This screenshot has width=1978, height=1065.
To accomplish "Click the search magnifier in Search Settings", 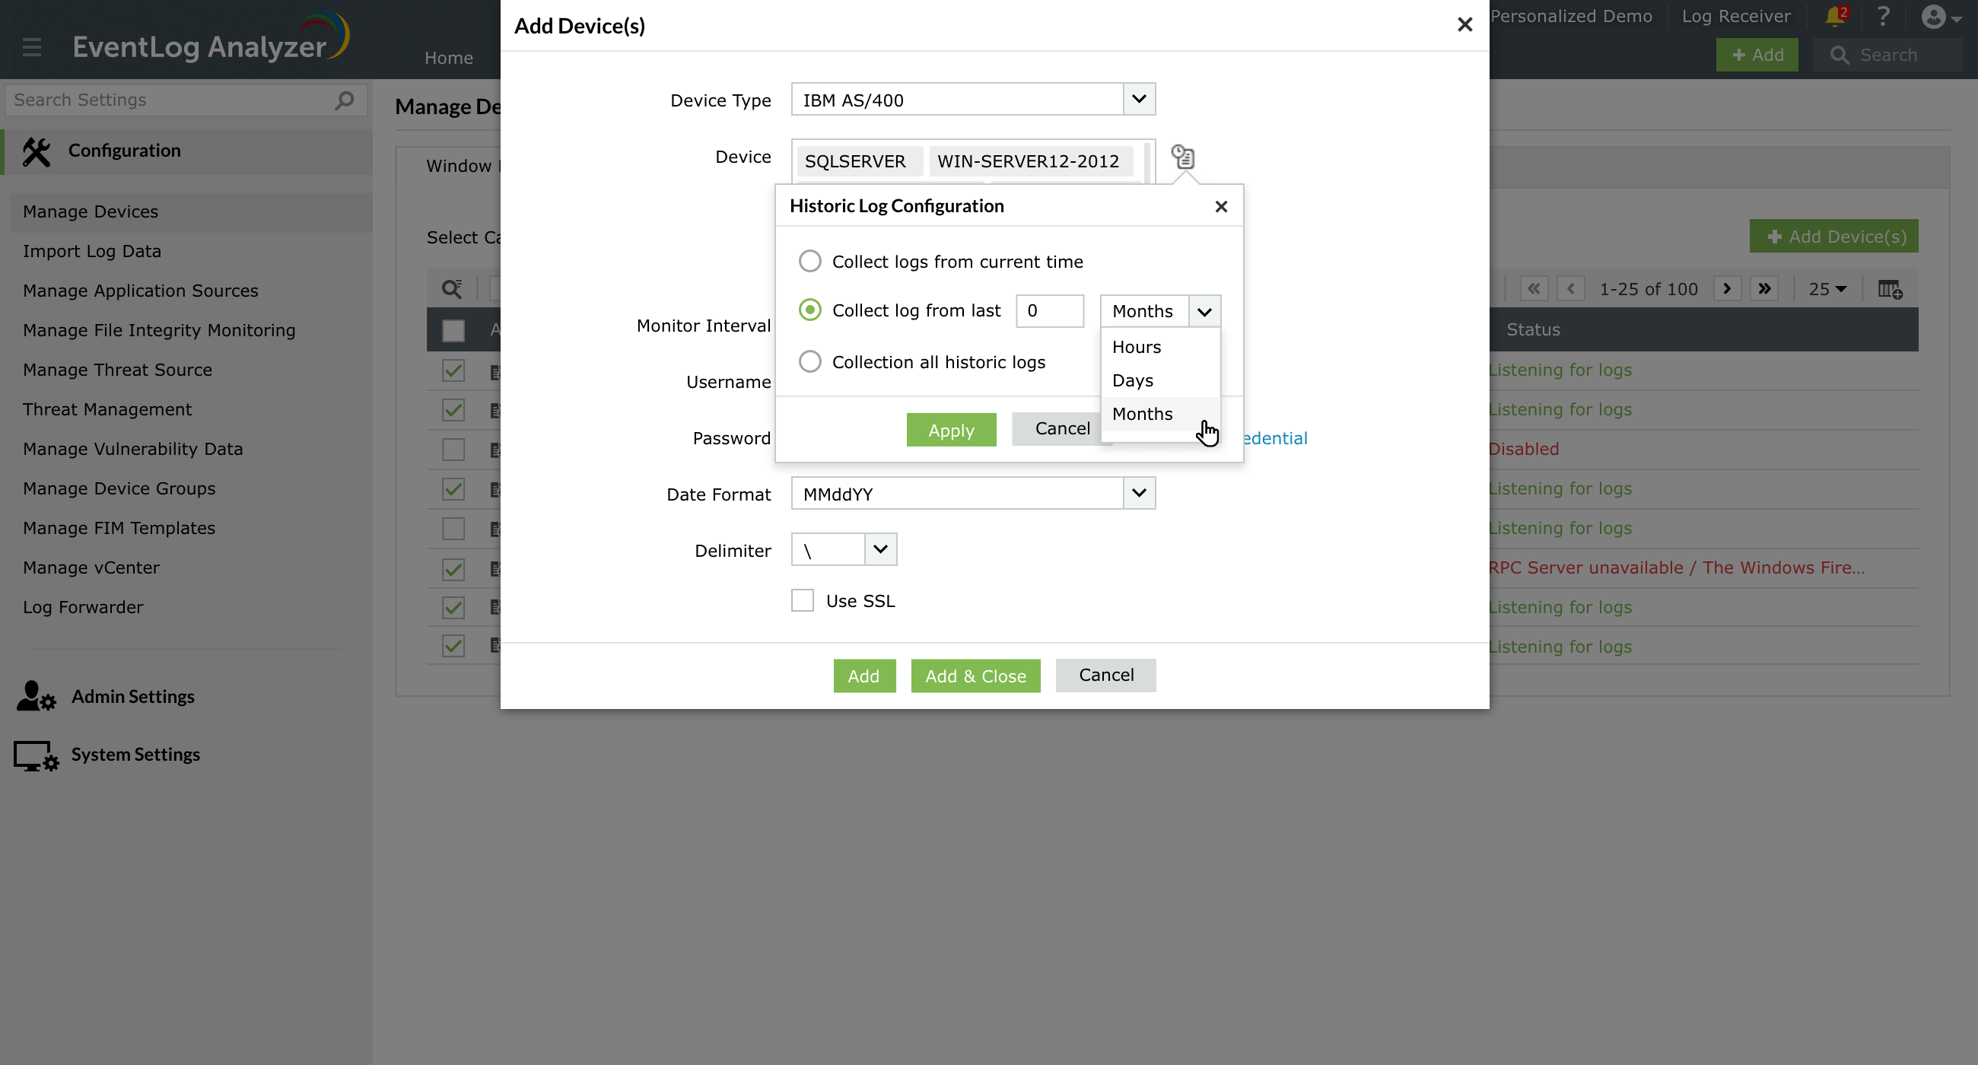I will 343,100.
